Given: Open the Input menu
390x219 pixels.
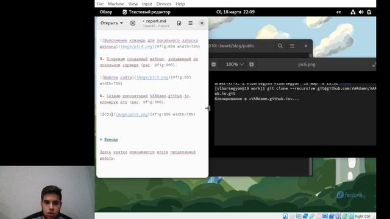Looking at the screenshot, I should click(147, 4).
